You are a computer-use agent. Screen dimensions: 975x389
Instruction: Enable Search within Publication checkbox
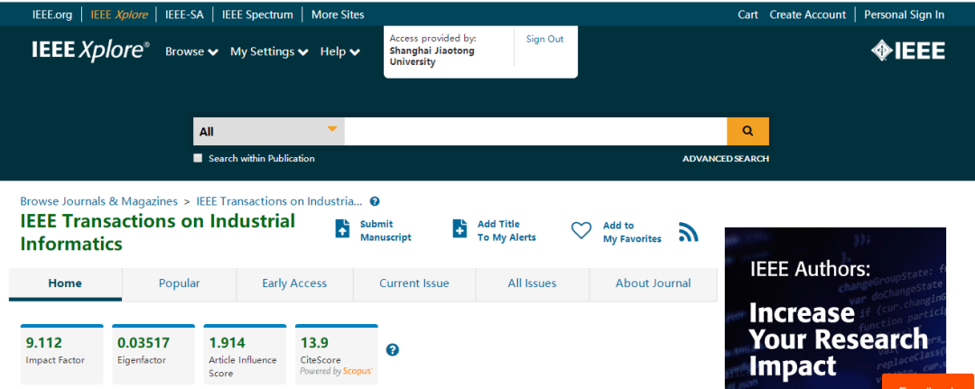(198, 158)
